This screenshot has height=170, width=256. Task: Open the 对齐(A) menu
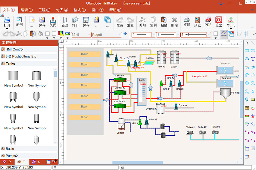(62, 10)
